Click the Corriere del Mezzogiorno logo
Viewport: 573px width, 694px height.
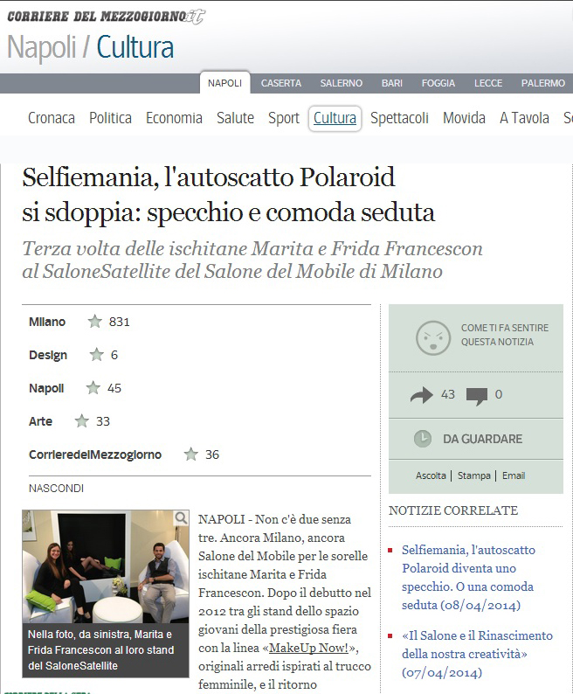tap(107, 17)
